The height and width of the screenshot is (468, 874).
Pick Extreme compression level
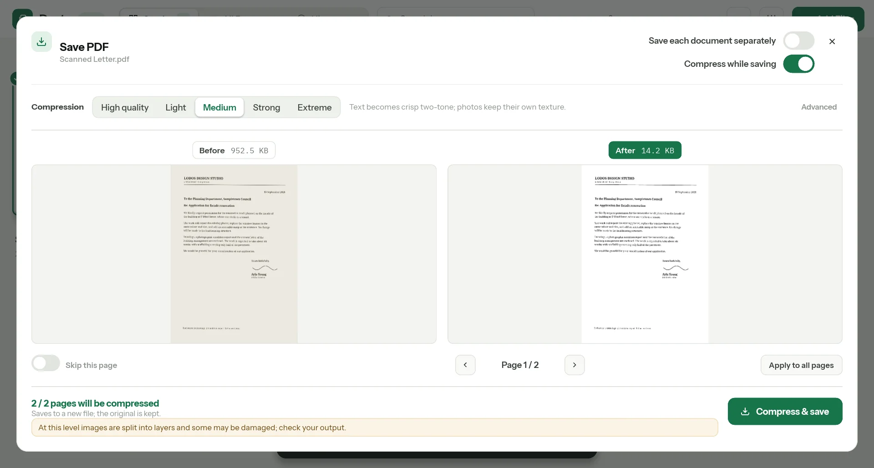pos(315,107)
